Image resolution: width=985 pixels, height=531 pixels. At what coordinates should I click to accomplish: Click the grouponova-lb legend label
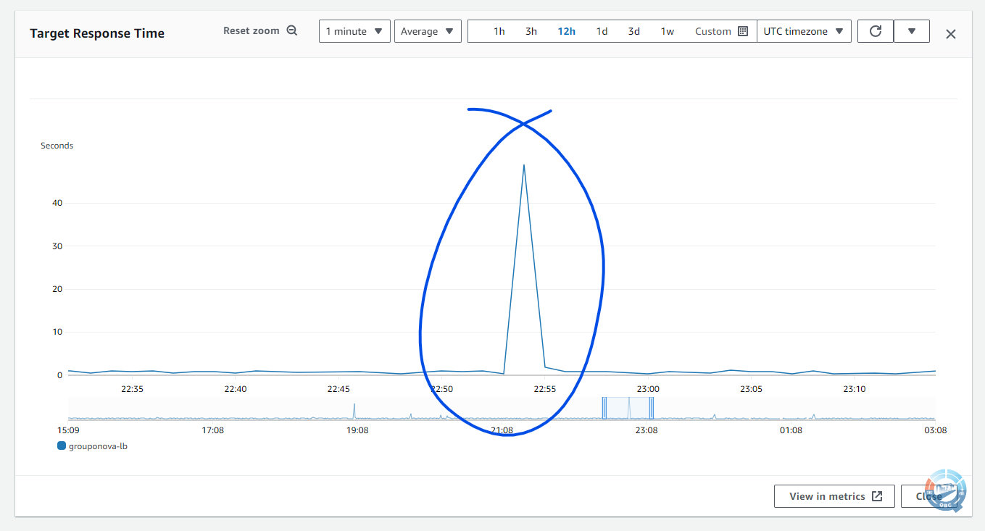point(98,446)
